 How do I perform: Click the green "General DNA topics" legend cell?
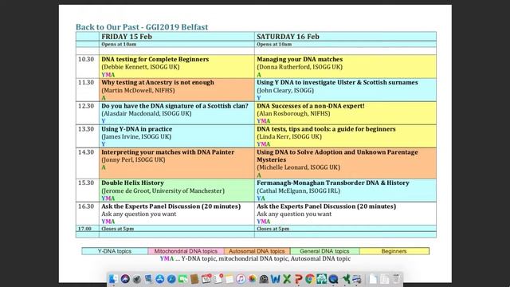[x=324, y=251]
